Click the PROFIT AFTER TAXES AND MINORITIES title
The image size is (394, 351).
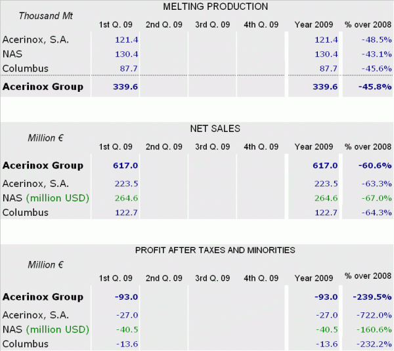click(215, 250)
